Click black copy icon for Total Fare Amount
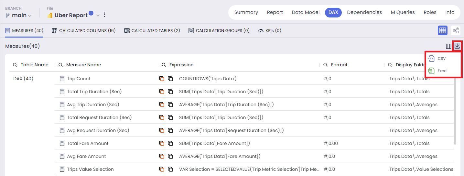This screenshot has height=176, width=464. [170, 143]
